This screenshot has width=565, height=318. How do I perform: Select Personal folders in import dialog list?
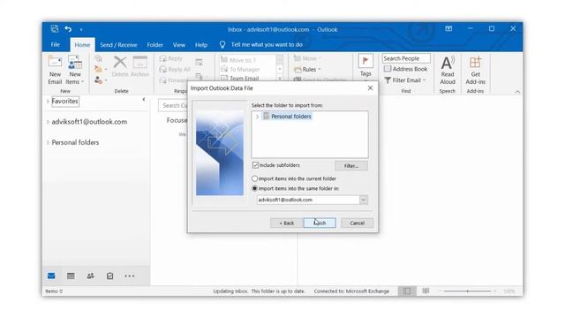290,117
